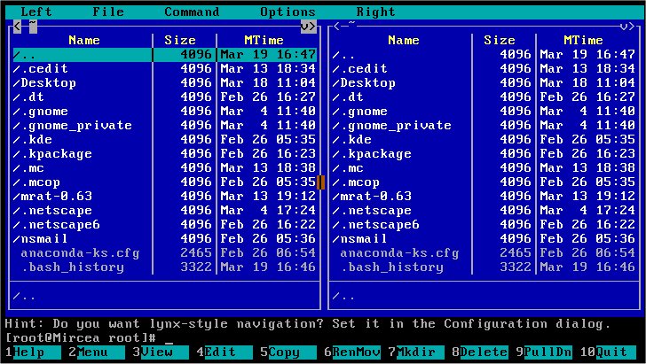
Task: Click the Delete function key button
Action: [x=484, y=352]
